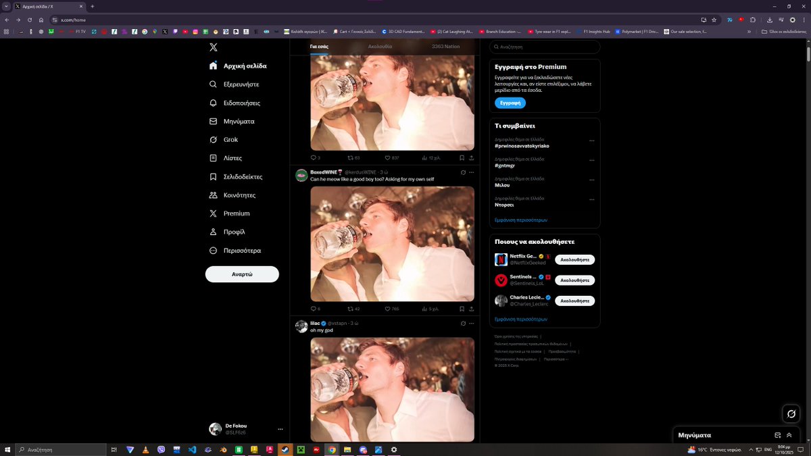The width and height of the screenshot is (811, 456).
Task: Expand Περισσότερα more options
Action: (235, 251)
